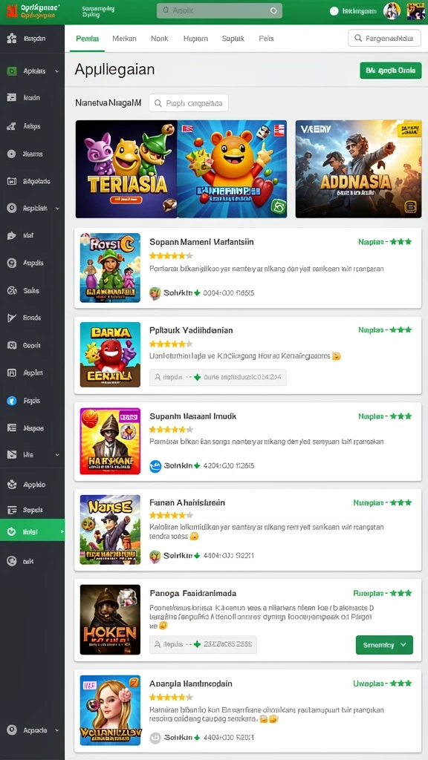Select the Mal sidebar icon
Viewport: 428px width, 760px height.
point(12,235)
